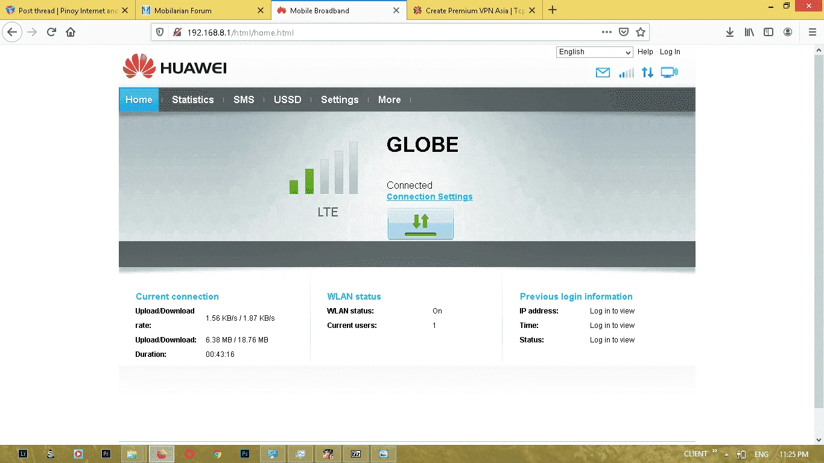Screen dimensions: 824x463
Task: Open the Firefox library
Action: coord(749,32)
